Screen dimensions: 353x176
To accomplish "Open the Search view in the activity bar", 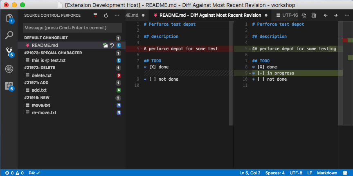I will (9, 35).
